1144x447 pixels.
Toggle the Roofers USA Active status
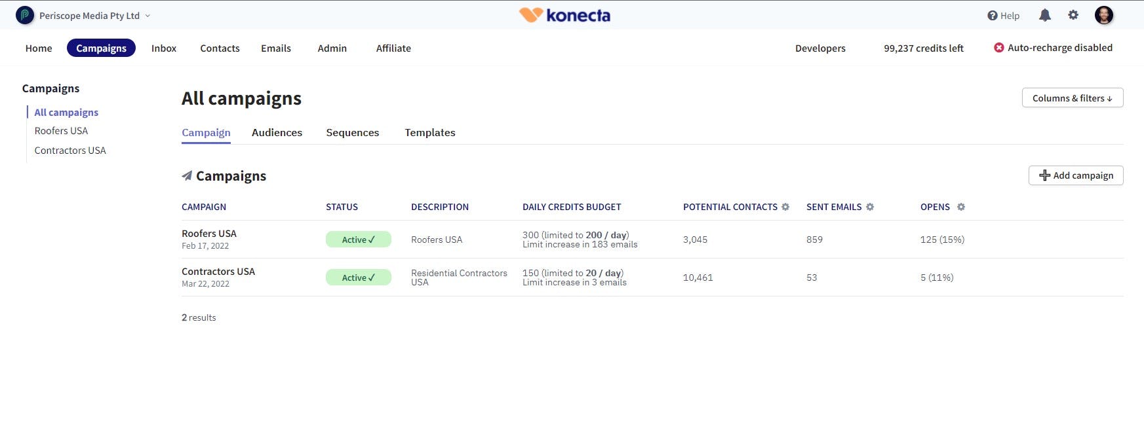point(359,240)
